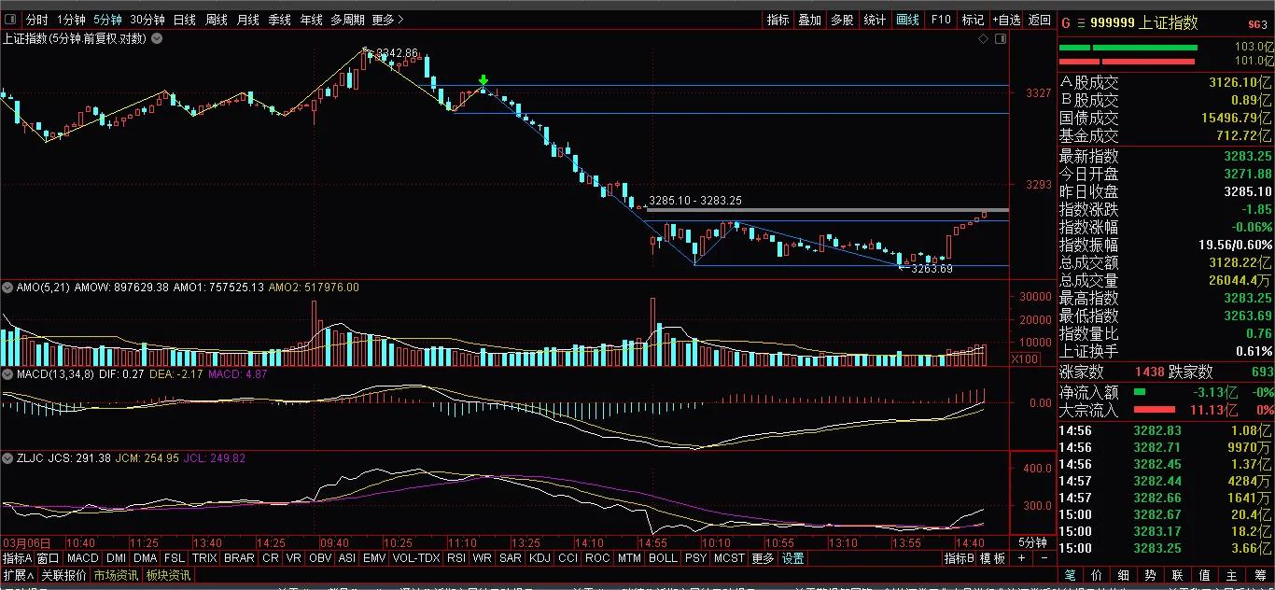Image resolution: width=1275 pixels, height=590 pixels.
Task: Open the F10 company info
Action: click(x=941, y=20)
